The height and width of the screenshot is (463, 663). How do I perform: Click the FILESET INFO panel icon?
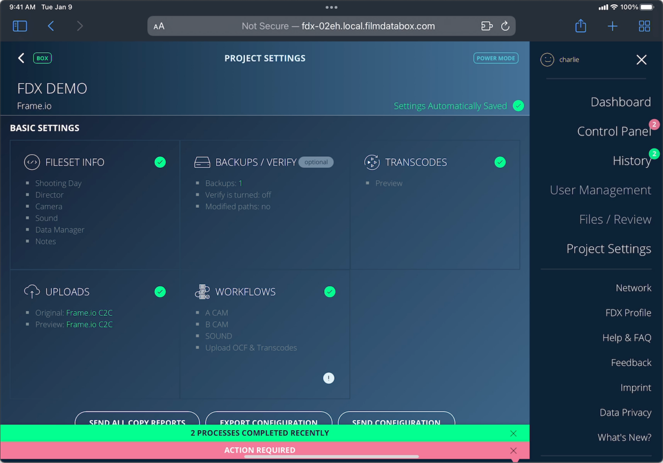[x=31, y=162]
